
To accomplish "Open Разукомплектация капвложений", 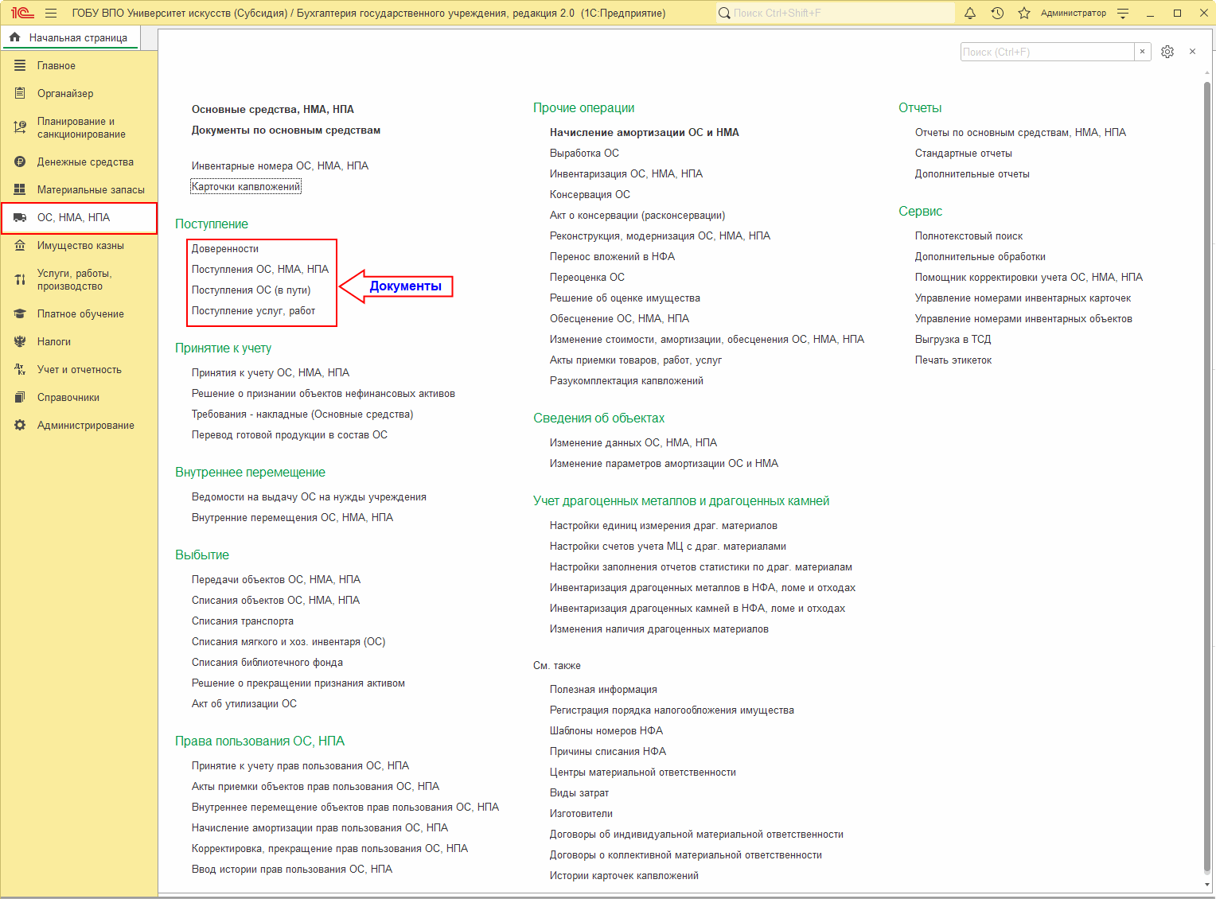I will coord(626,380).
